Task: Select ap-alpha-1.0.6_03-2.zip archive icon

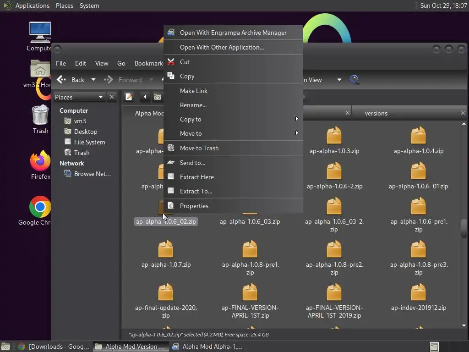Action: (334, 206)
